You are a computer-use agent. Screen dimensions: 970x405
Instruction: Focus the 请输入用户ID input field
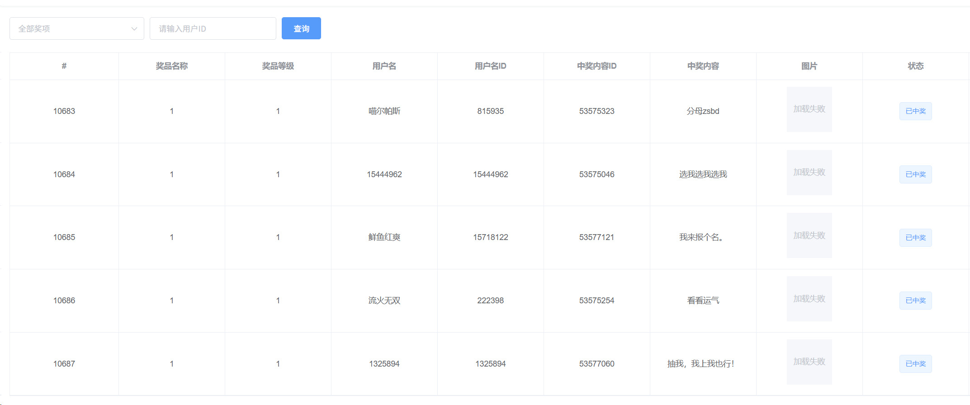point(213,28)
